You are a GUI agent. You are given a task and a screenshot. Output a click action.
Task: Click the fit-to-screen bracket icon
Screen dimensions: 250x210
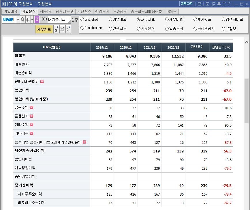pos(62,29)
